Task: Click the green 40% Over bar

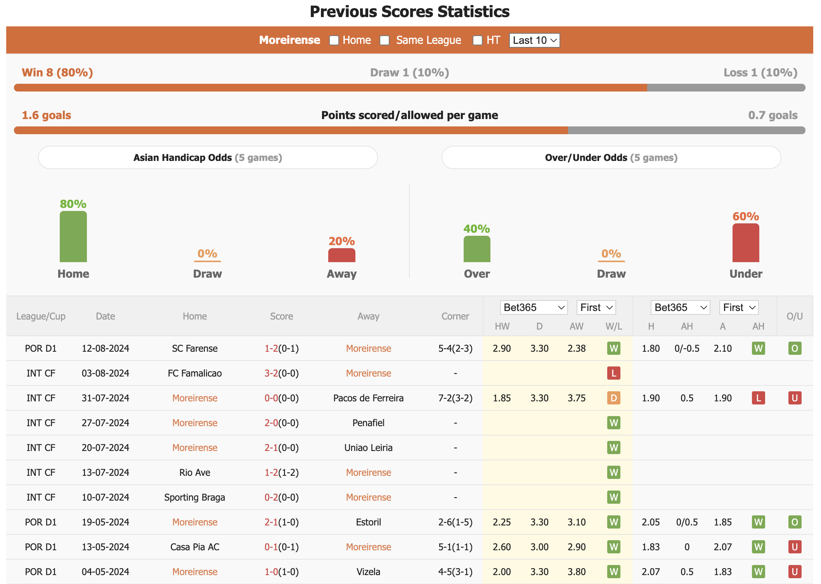Action: [x=477, y=249]
